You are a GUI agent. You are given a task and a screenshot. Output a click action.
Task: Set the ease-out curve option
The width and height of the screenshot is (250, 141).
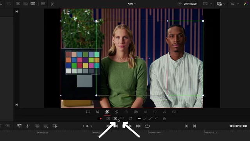pos(156,119)
